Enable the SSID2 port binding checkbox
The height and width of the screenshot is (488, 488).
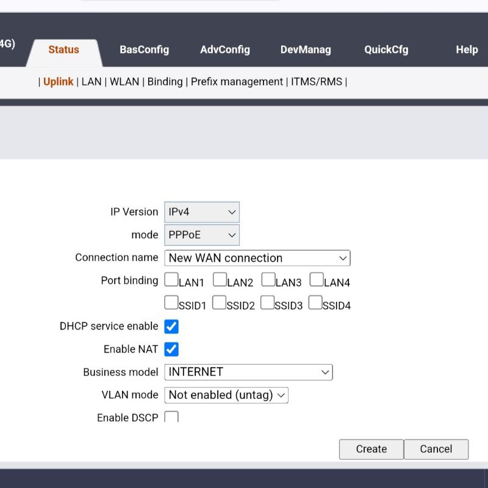click(x=219, y=303)
